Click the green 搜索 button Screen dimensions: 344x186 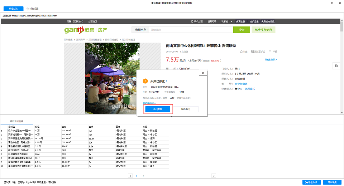[x=242, y=30]
